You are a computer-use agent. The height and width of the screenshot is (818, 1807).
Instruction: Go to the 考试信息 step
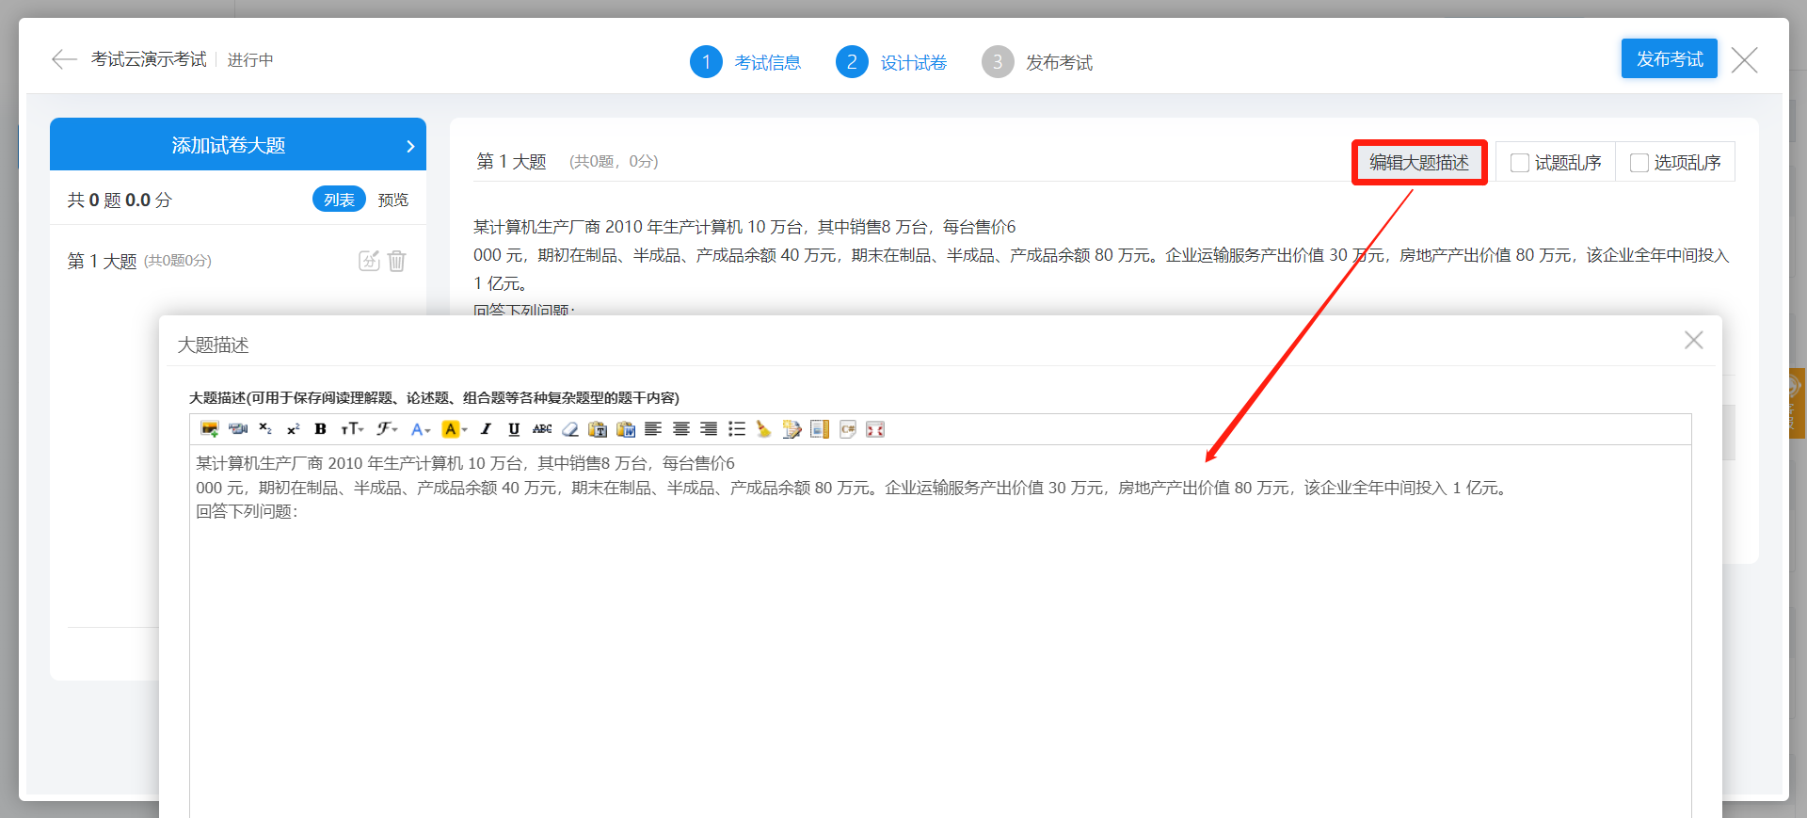767,62
